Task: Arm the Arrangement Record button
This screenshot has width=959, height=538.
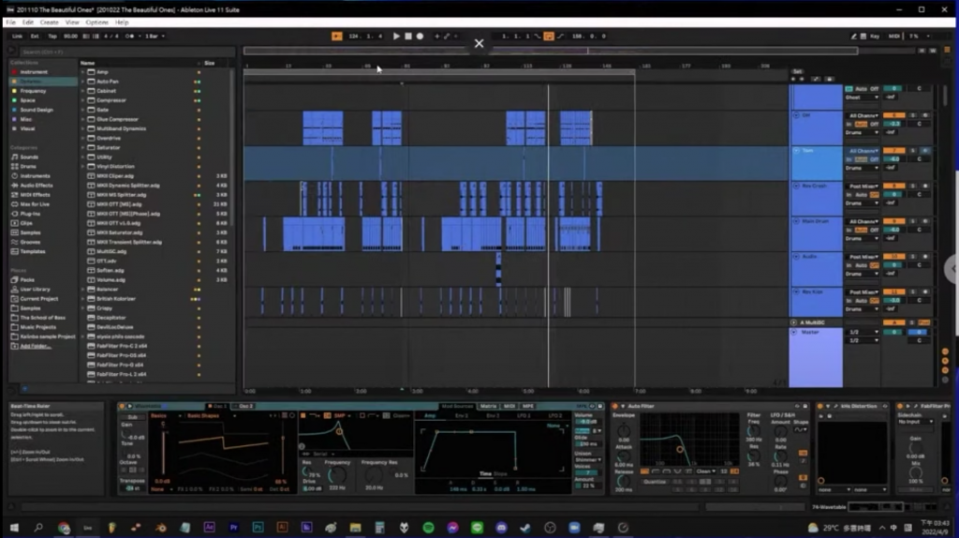Action: tap(420, 37)
